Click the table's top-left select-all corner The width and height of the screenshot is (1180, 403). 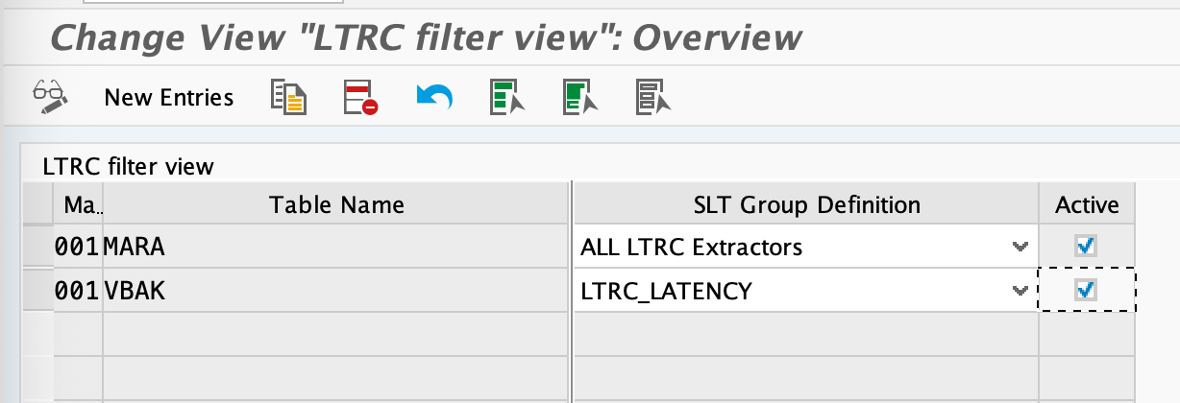point(38,204)
